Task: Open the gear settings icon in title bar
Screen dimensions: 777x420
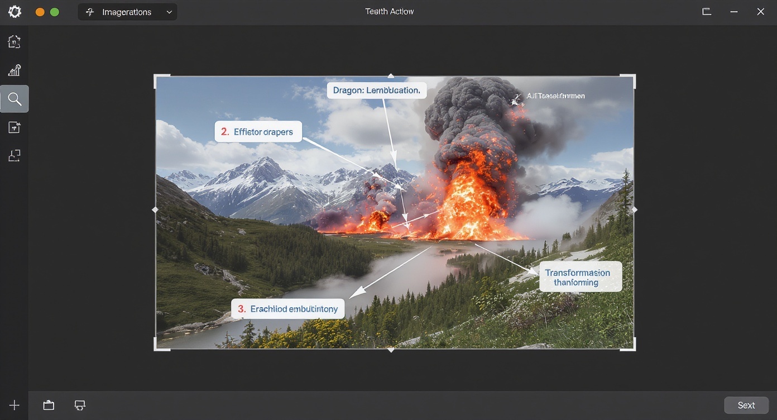Action: [x=15, y=12]
